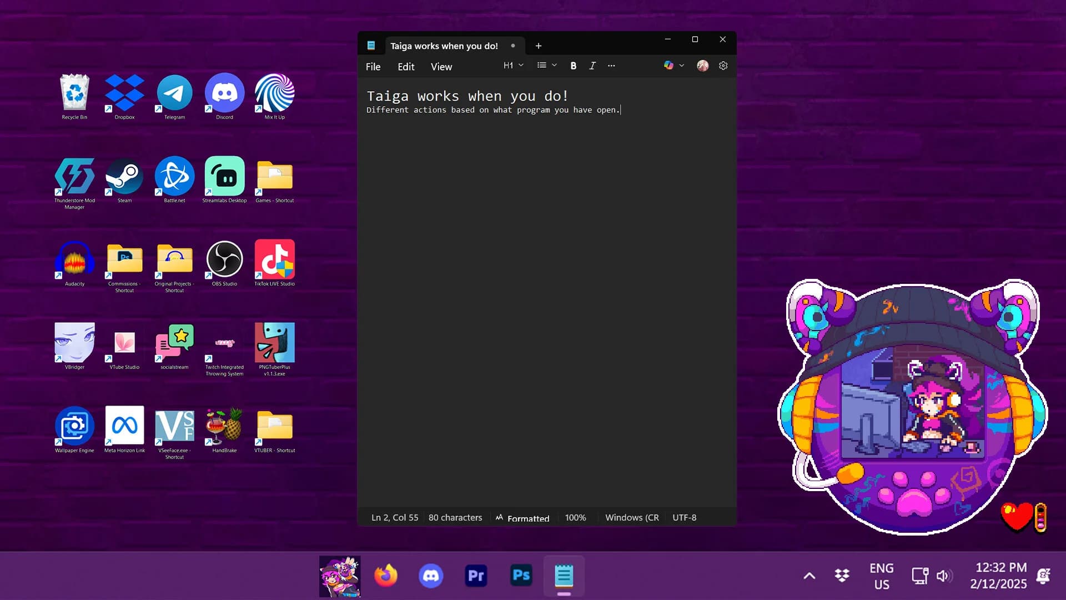The image size is (1066, 600).
Task: Open Photoshop from the taskbar
Action: (x=521, y=576)
